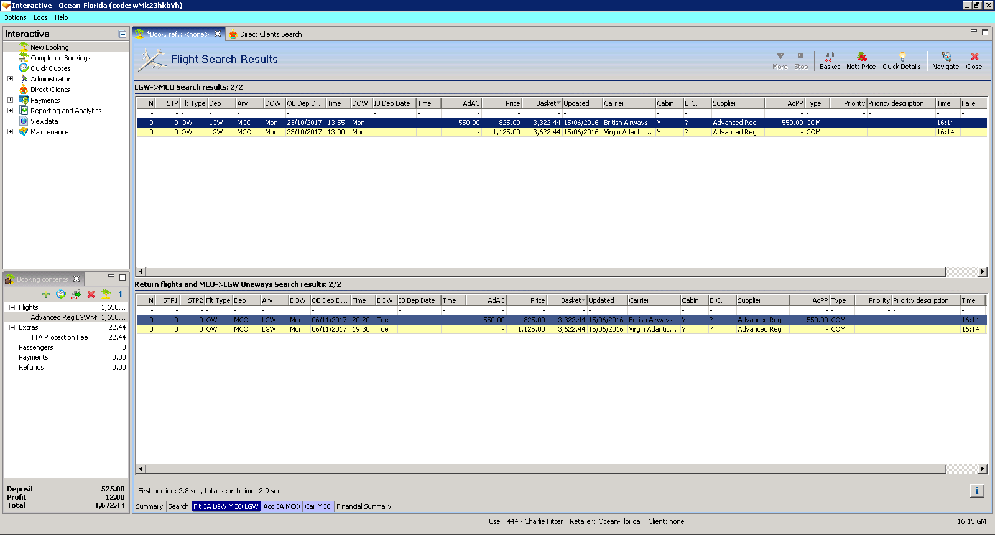Close the Booking contents panel tab
995x535 pixels.
pyautogui.click(x=76, y=279)
